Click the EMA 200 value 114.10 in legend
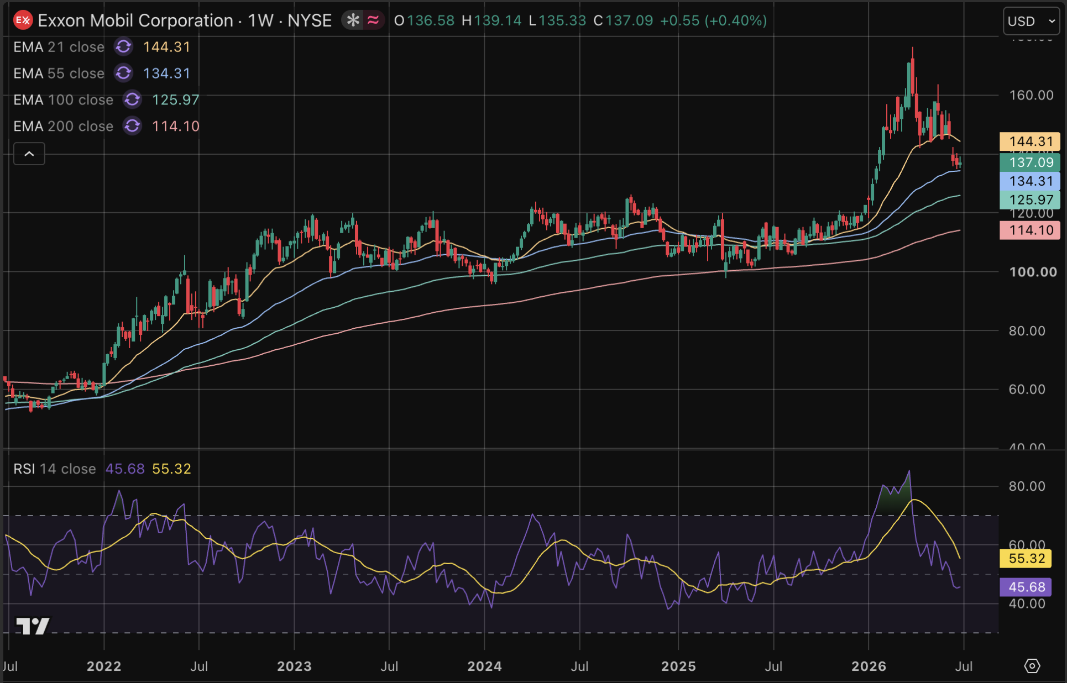Screen dimensions: 1067x683 (175, 127)
